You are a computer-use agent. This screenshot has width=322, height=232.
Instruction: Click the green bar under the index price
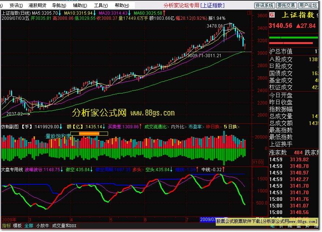[x=293, y=38]
